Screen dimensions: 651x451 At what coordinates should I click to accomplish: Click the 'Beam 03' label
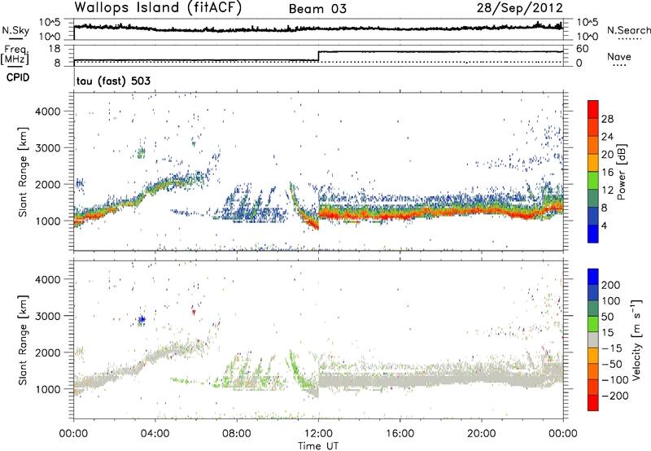317,9
